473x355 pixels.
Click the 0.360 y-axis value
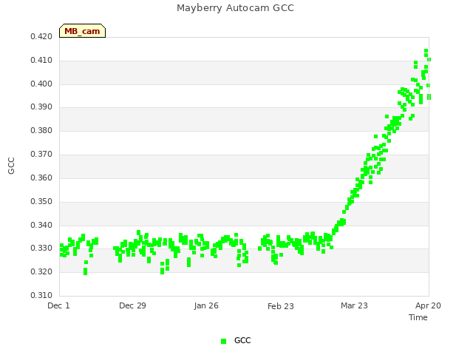click(x=41, y=177)
